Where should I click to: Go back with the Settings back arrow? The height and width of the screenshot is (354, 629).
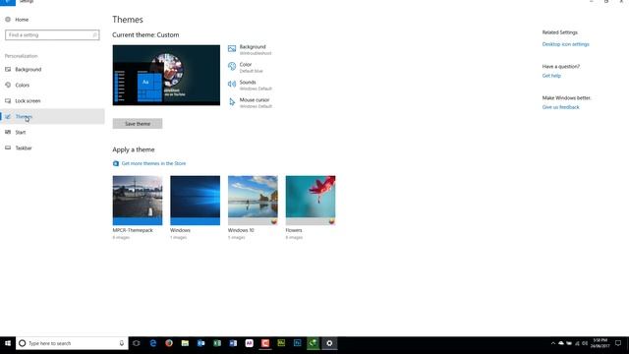pyautogui.click(x=8, y=2)
